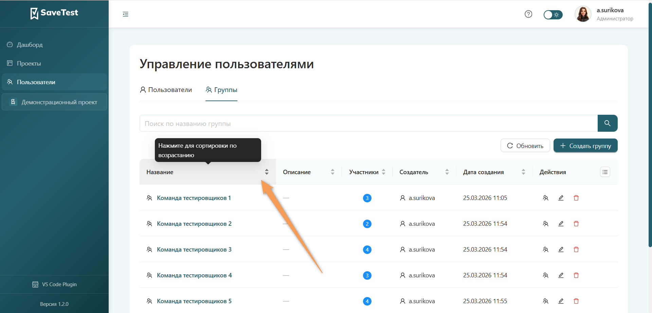This screenshot has height=313, width=652.
Task: Sort by Дата создания column
Action: (x=523, y=172)
